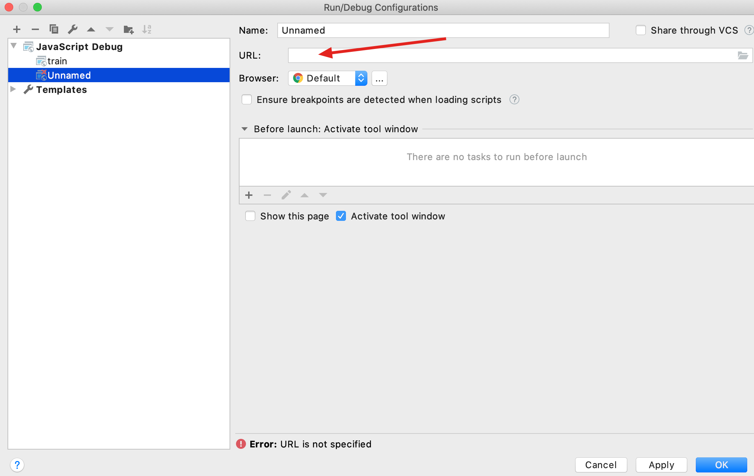Collapse the Before launch section
This screenshot has width=754, height=476.
(245, 129)
